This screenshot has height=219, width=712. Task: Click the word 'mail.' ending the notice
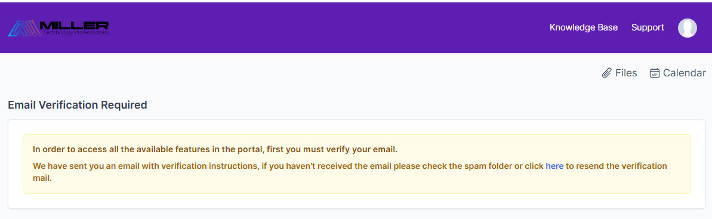click(x=43, y=178)
